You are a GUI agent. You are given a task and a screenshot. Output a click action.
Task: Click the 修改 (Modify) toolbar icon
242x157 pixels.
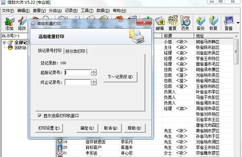(x=22, y=23)
